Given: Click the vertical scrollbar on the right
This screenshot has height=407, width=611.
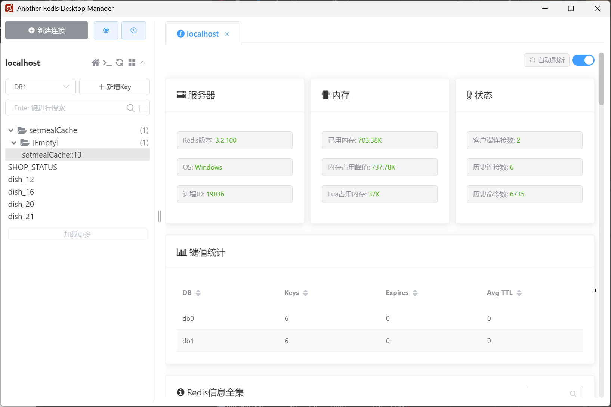Looking at the screenshot, I should click(x=601, y=79).
